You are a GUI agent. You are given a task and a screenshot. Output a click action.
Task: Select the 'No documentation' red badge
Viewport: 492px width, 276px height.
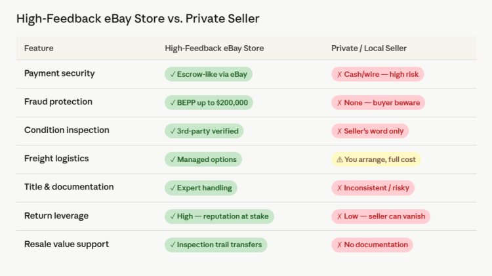[372, 245]
